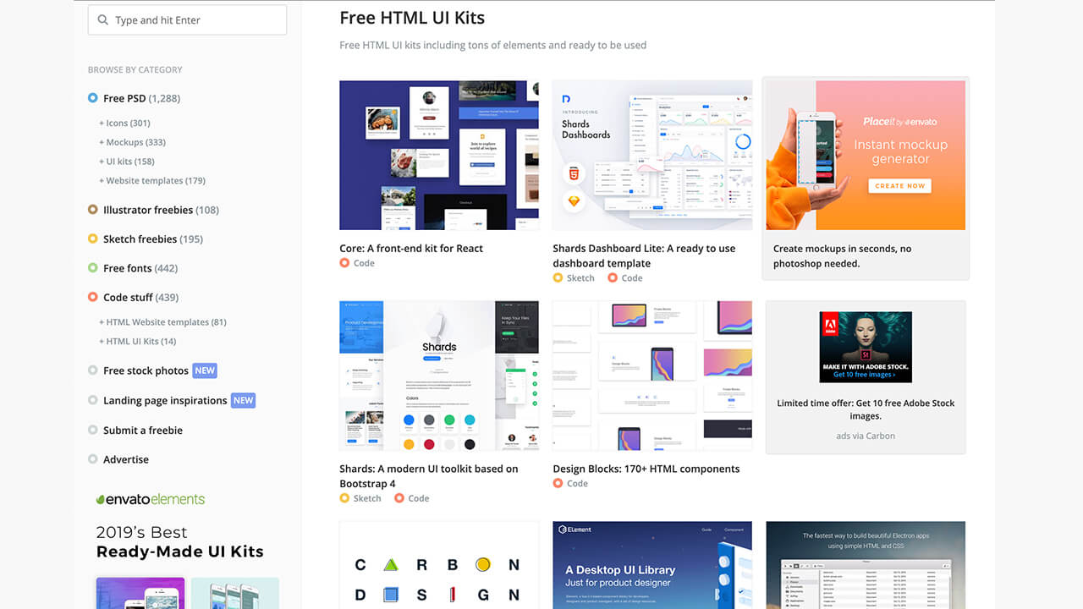Open the Shards UI toolkit thumbnail
The width and height of the screenshot is (1083, 609).
coord(439,376)
